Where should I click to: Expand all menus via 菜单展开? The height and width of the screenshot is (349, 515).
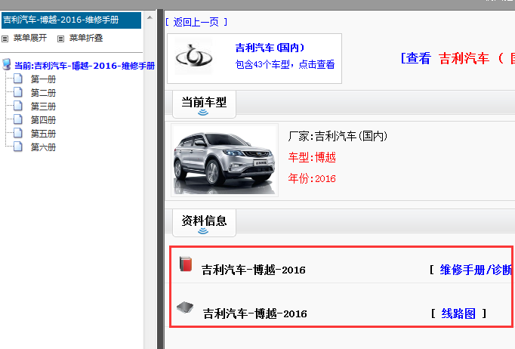30,38
